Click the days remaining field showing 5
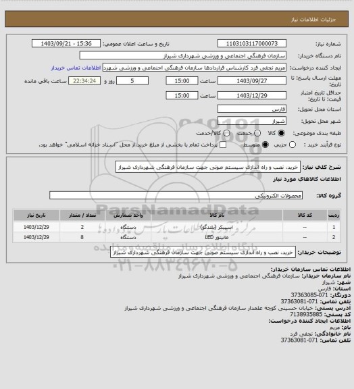 (132, 81)
